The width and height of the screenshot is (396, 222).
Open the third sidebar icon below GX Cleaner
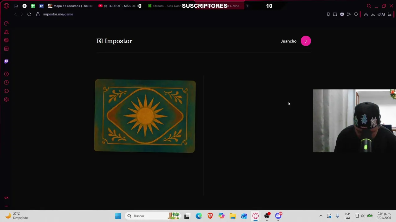pyautogui.click(x=6, y=40)
